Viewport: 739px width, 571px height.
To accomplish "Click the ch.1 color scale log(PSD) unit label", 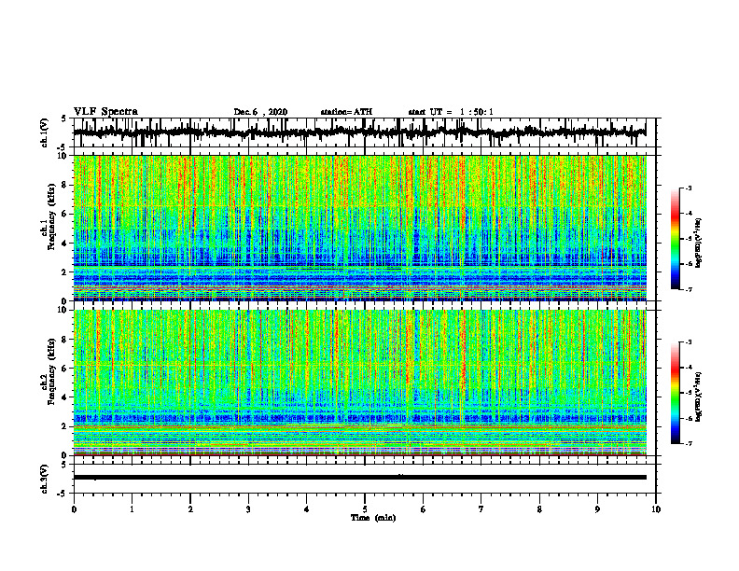I will pyautogui.click(x=699, y=244).
